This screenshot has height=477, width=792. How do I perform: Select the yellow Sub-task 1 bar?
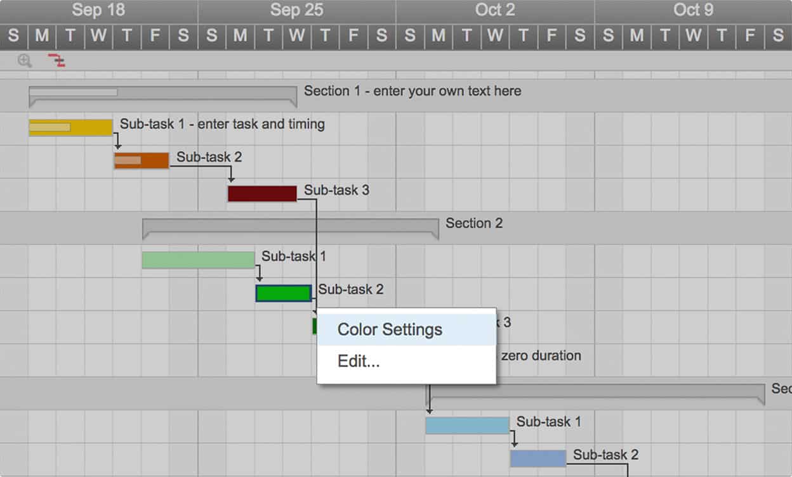coord(70,128)
